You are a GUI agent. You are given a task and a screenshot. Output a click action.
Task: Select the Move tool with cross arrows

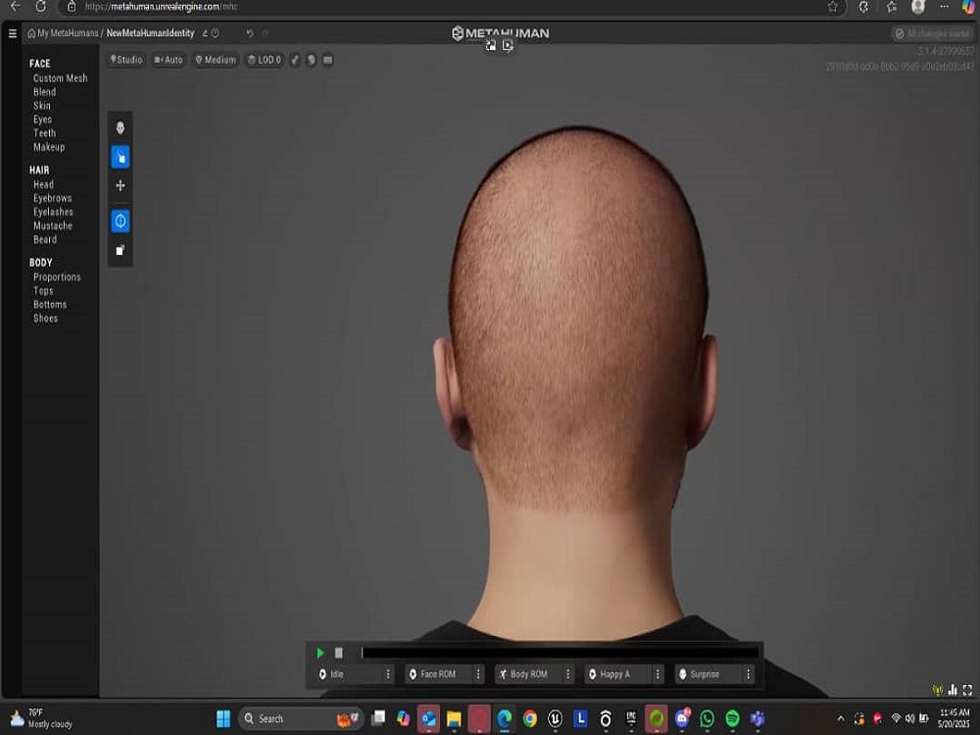(x=120, y=185)
